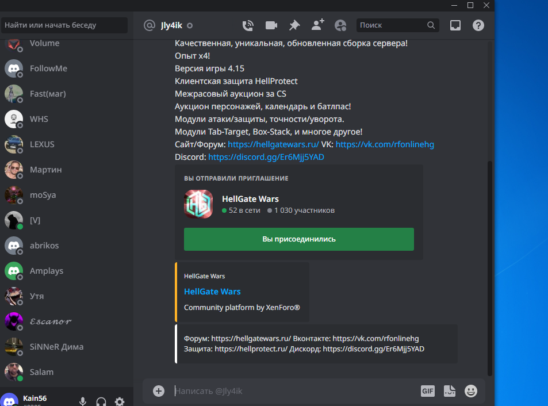The image size is (548, 406).
Task: Open the emoji picker
Action: tap(471, 391)
